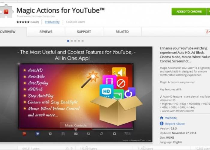This screenshot has height=150, width=210.
Task: Select the third carousel dot indicator
Action: (x=75, y=41)
